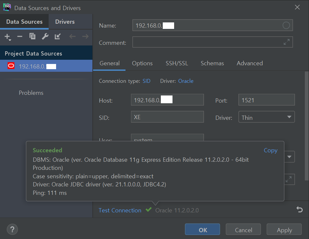The width and height of the screenshot is (309, 239).
Task: Click the Oracle driver link
Action: [186, 81]
